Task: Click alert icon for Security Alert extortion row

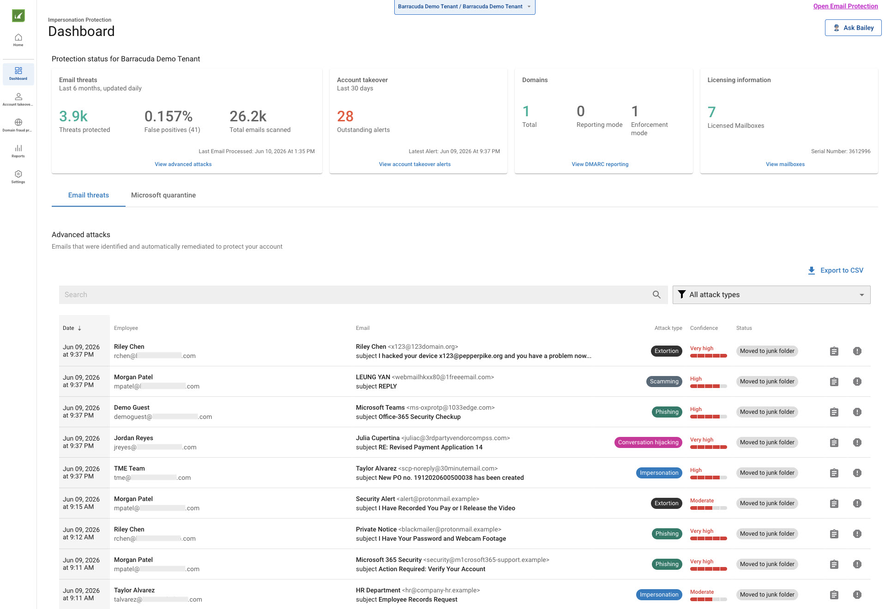Action: point(857,503)
